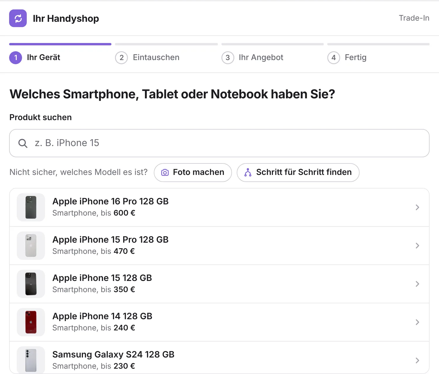Viewport: 439px width, 374px height.
Task: Choose Samsung Galaxy S24 128 GB title
Action: 113,355
